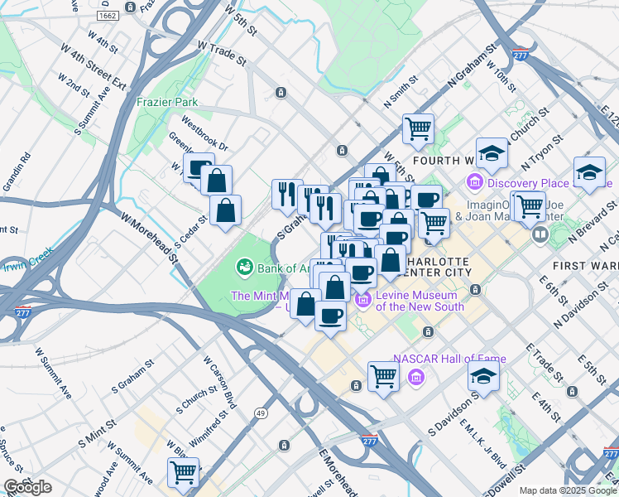
Task: Select the 'FIRST WARD' neighborhood label
Action: pyautogui.click(x=585, y=266)
